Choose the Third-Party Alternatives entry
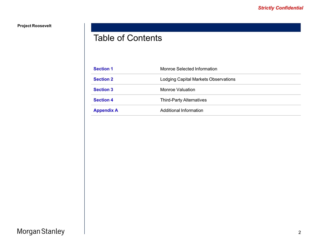Viewport: 318px width, 245px height. pos(183,100)
